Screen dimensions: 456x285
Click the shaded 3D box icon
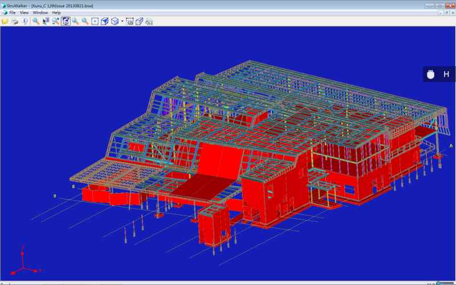coord(104,21)
